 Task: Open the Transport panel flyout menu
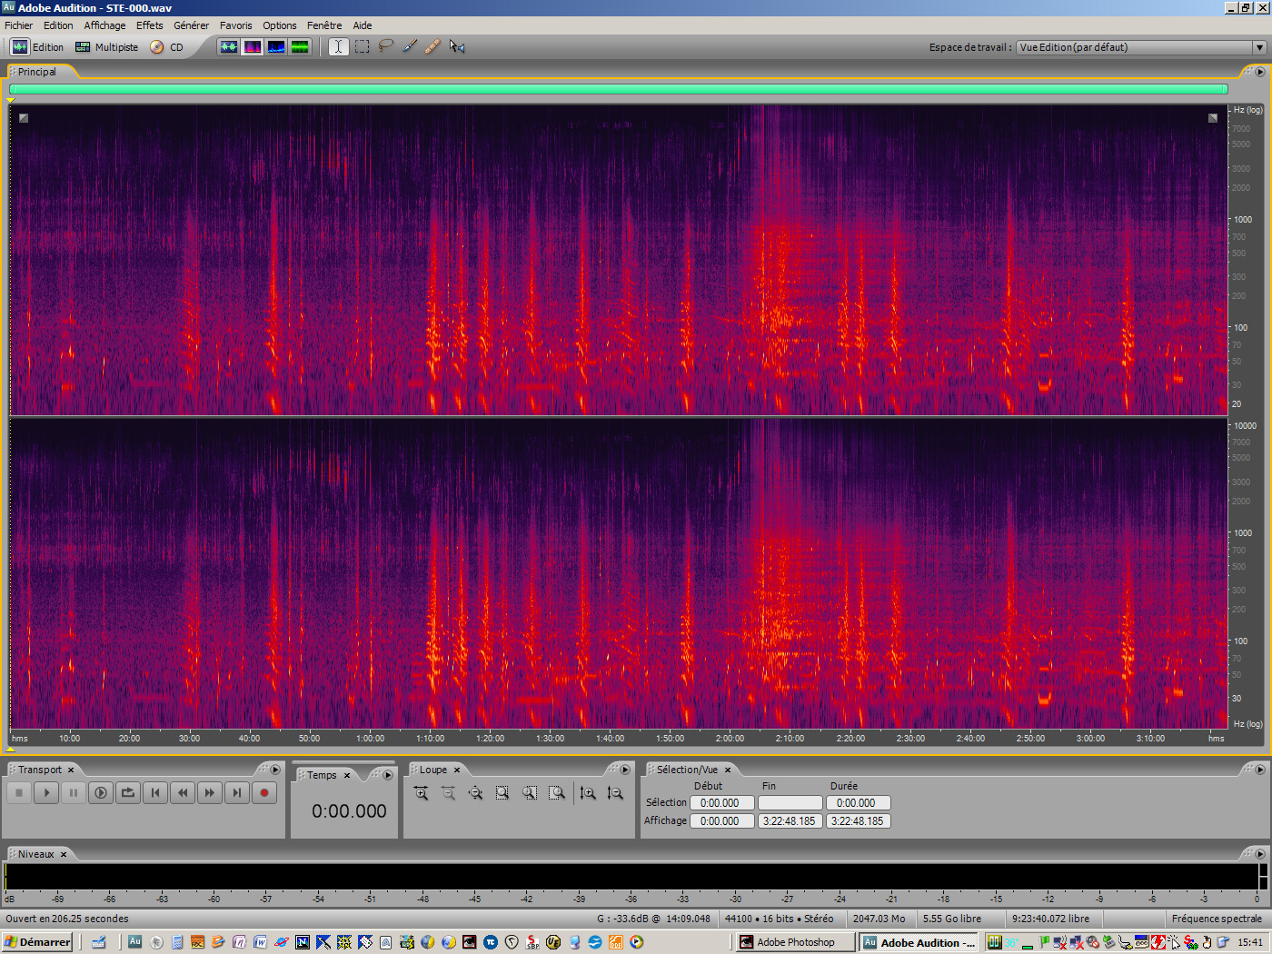point(275,769)
